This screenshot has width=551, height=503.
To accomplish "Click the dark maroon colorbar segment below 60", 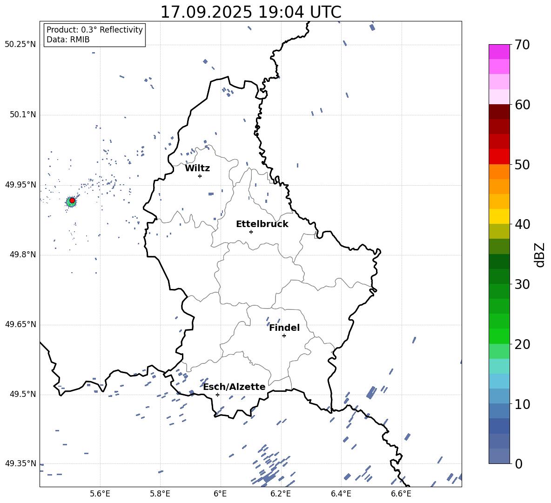I will [x=499, y=112].
